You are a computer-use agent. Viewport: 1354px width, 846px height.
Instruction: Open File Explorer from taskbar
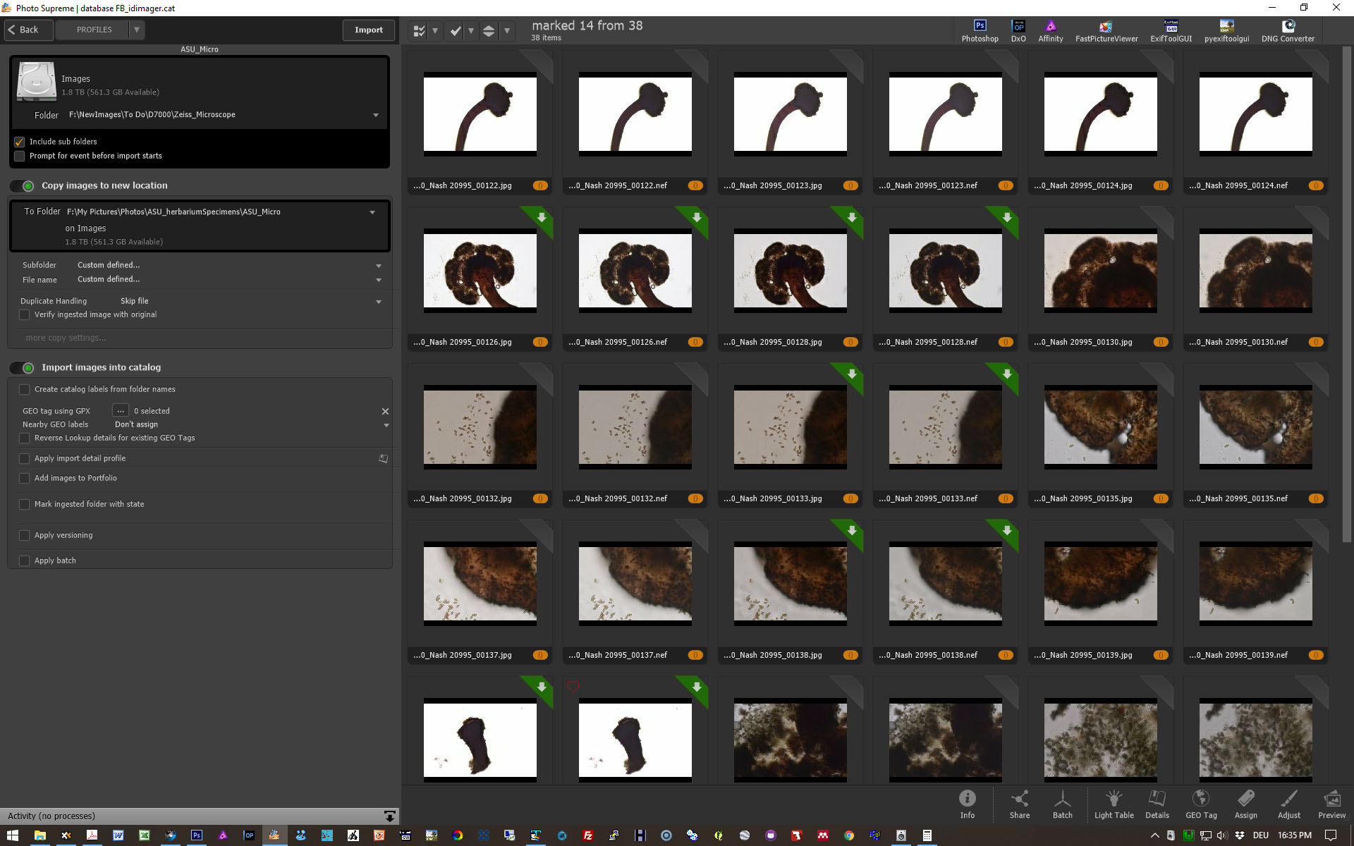pos(39,835)
